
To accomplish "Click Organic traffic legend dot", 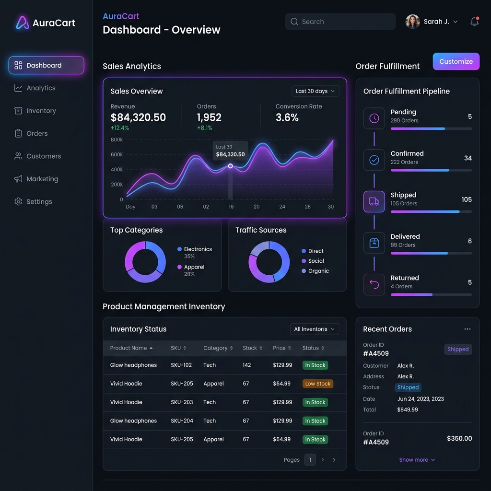I will 304,271.
